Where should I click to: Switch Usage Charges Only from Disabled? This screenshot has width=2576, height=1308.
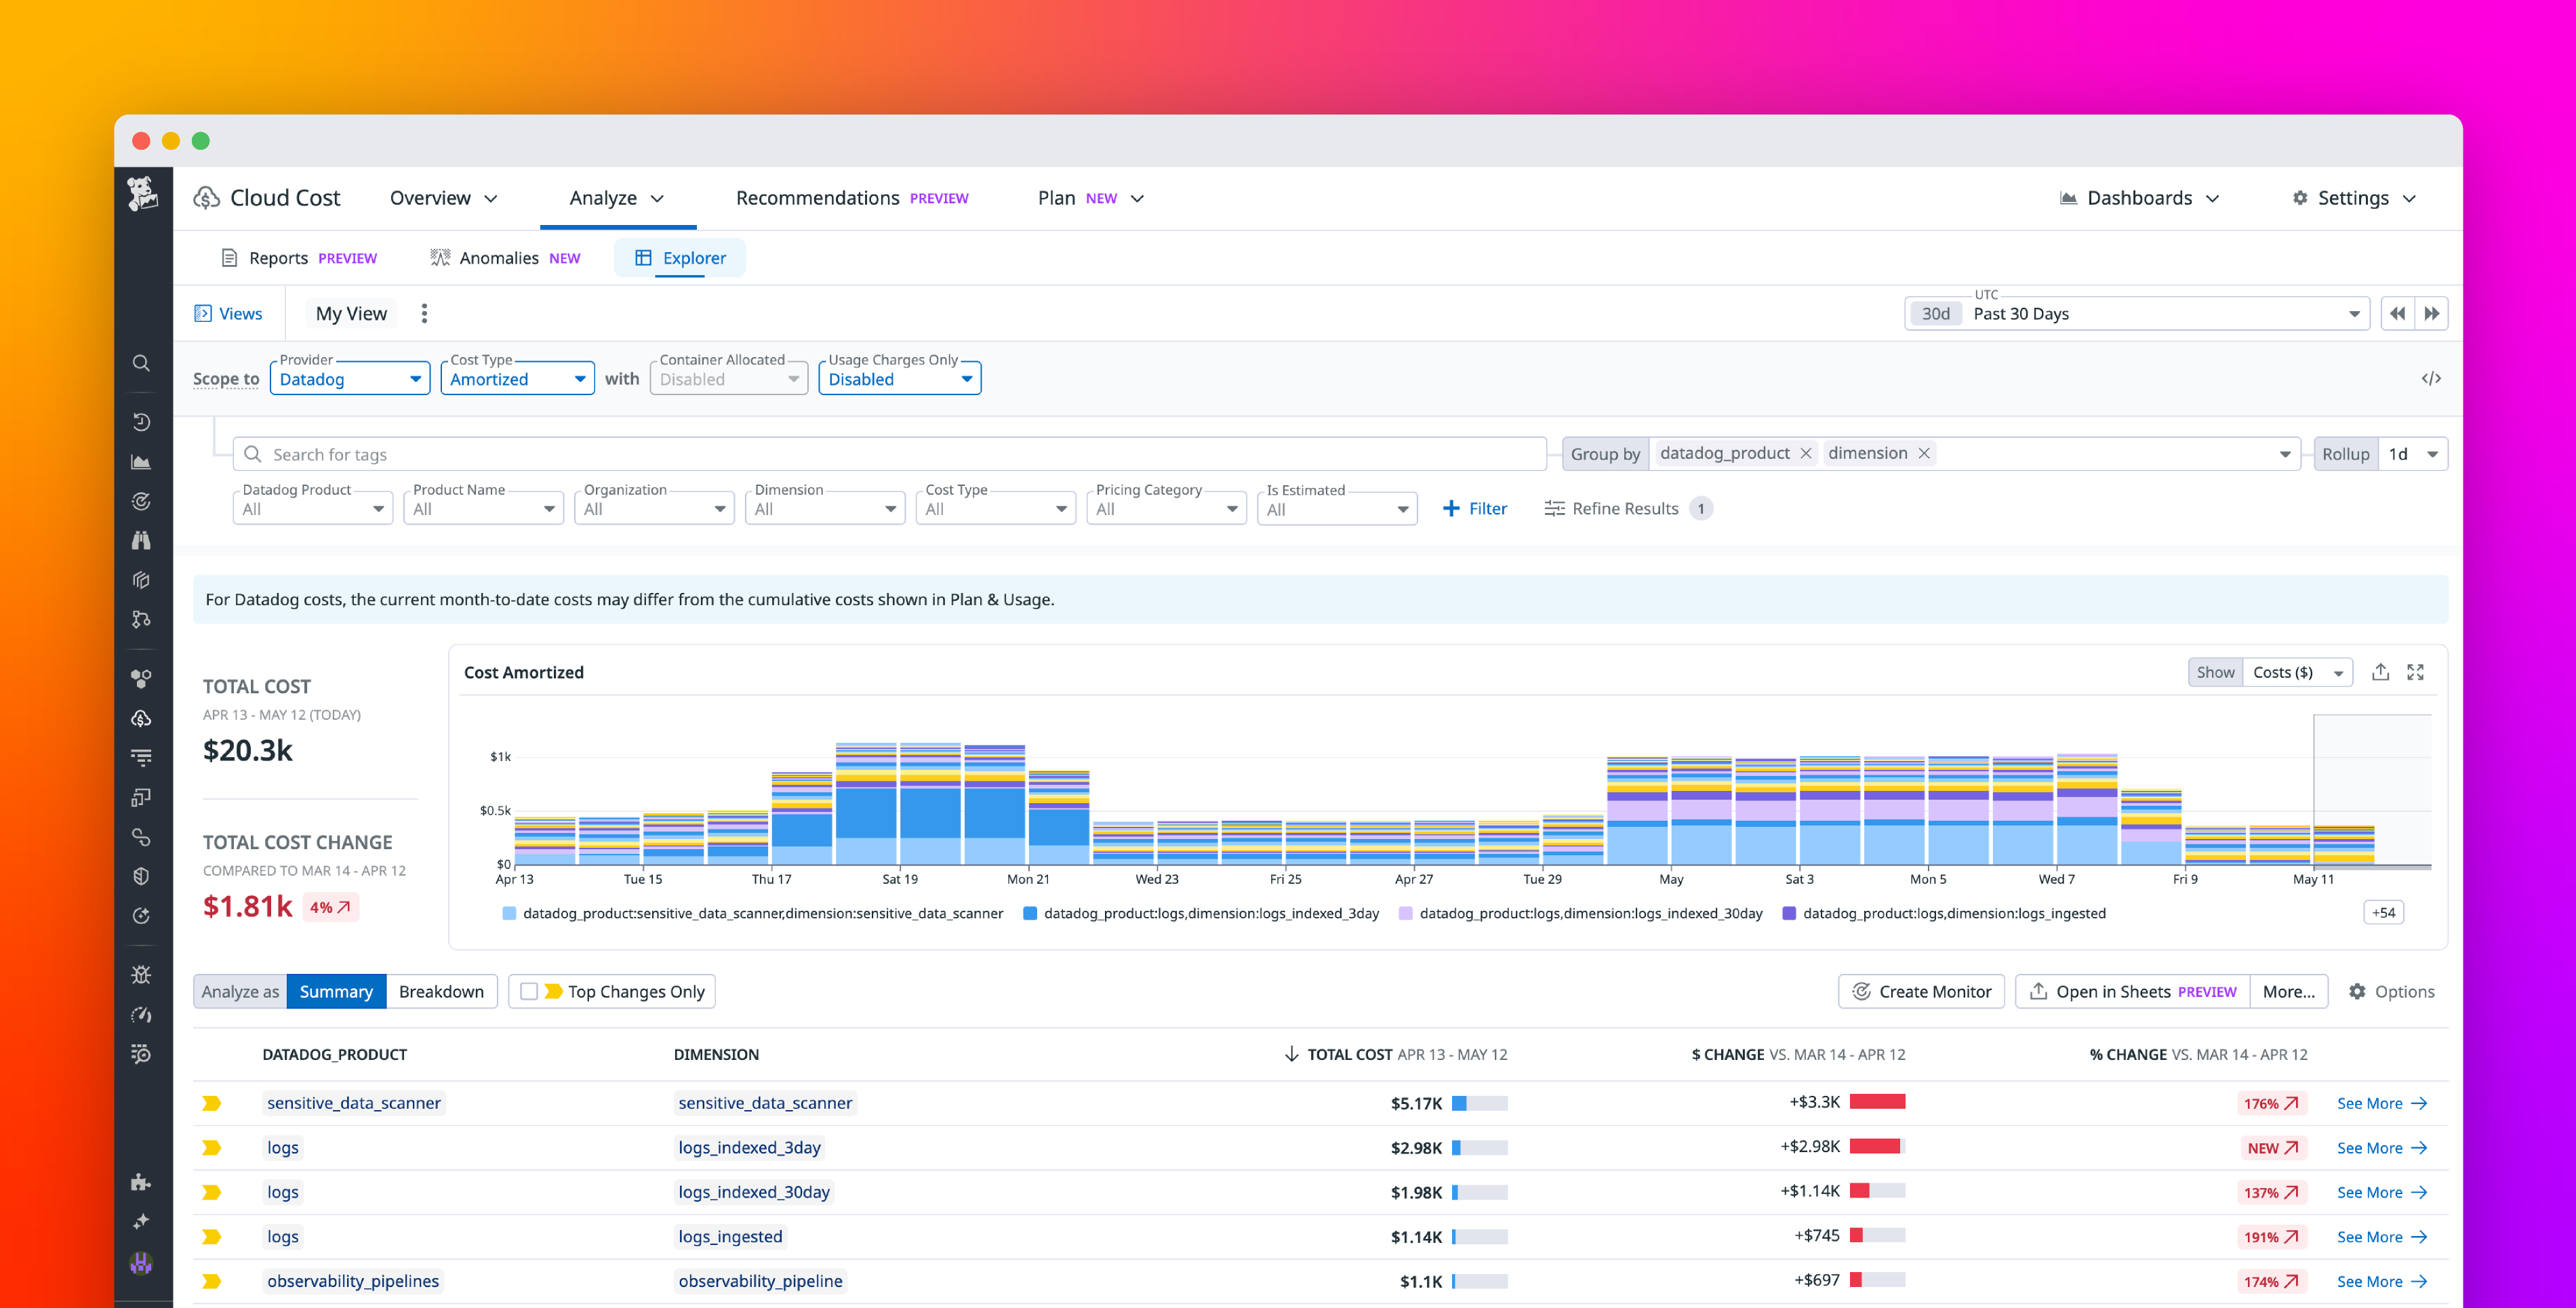point(898,378)
